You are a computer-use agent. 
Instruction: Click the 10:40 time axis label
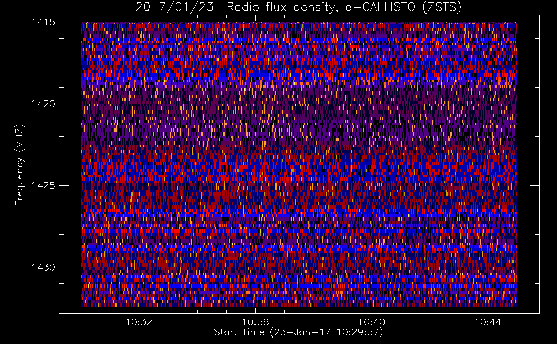coord(372,322)
